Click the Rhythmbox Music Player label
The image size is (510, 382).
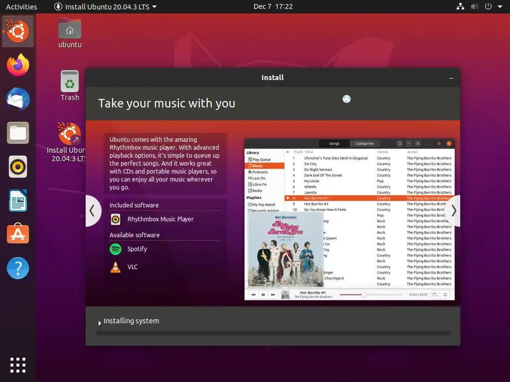(160, 219)
